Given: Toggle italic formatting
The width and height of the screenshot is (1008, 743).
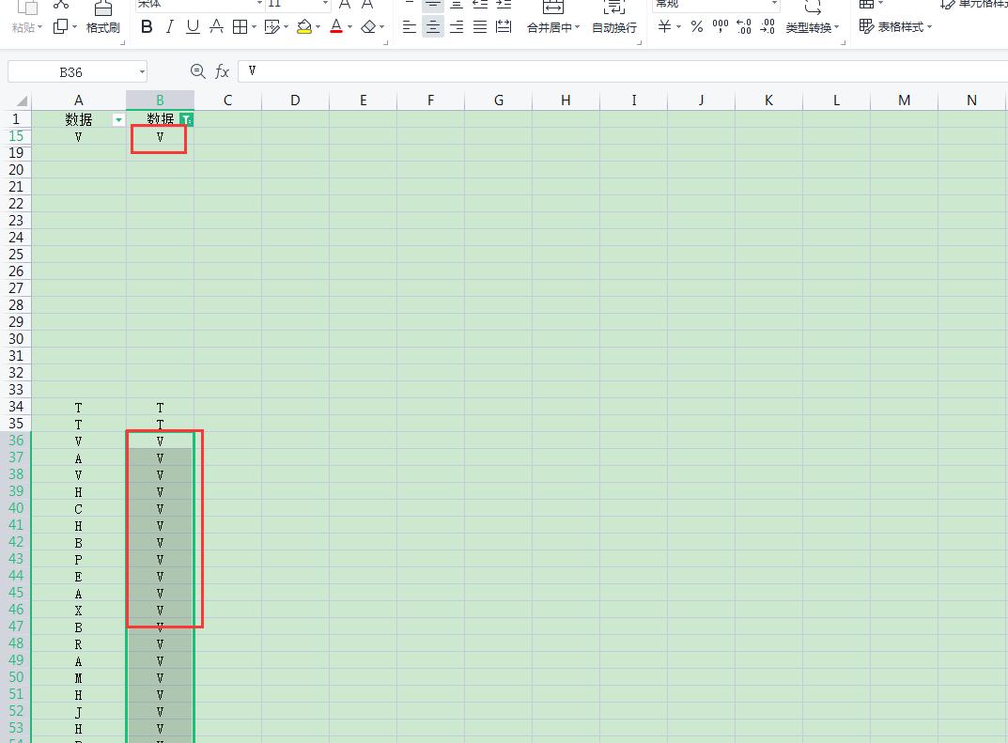Looking at the screenshot, I should pos(170,27).
